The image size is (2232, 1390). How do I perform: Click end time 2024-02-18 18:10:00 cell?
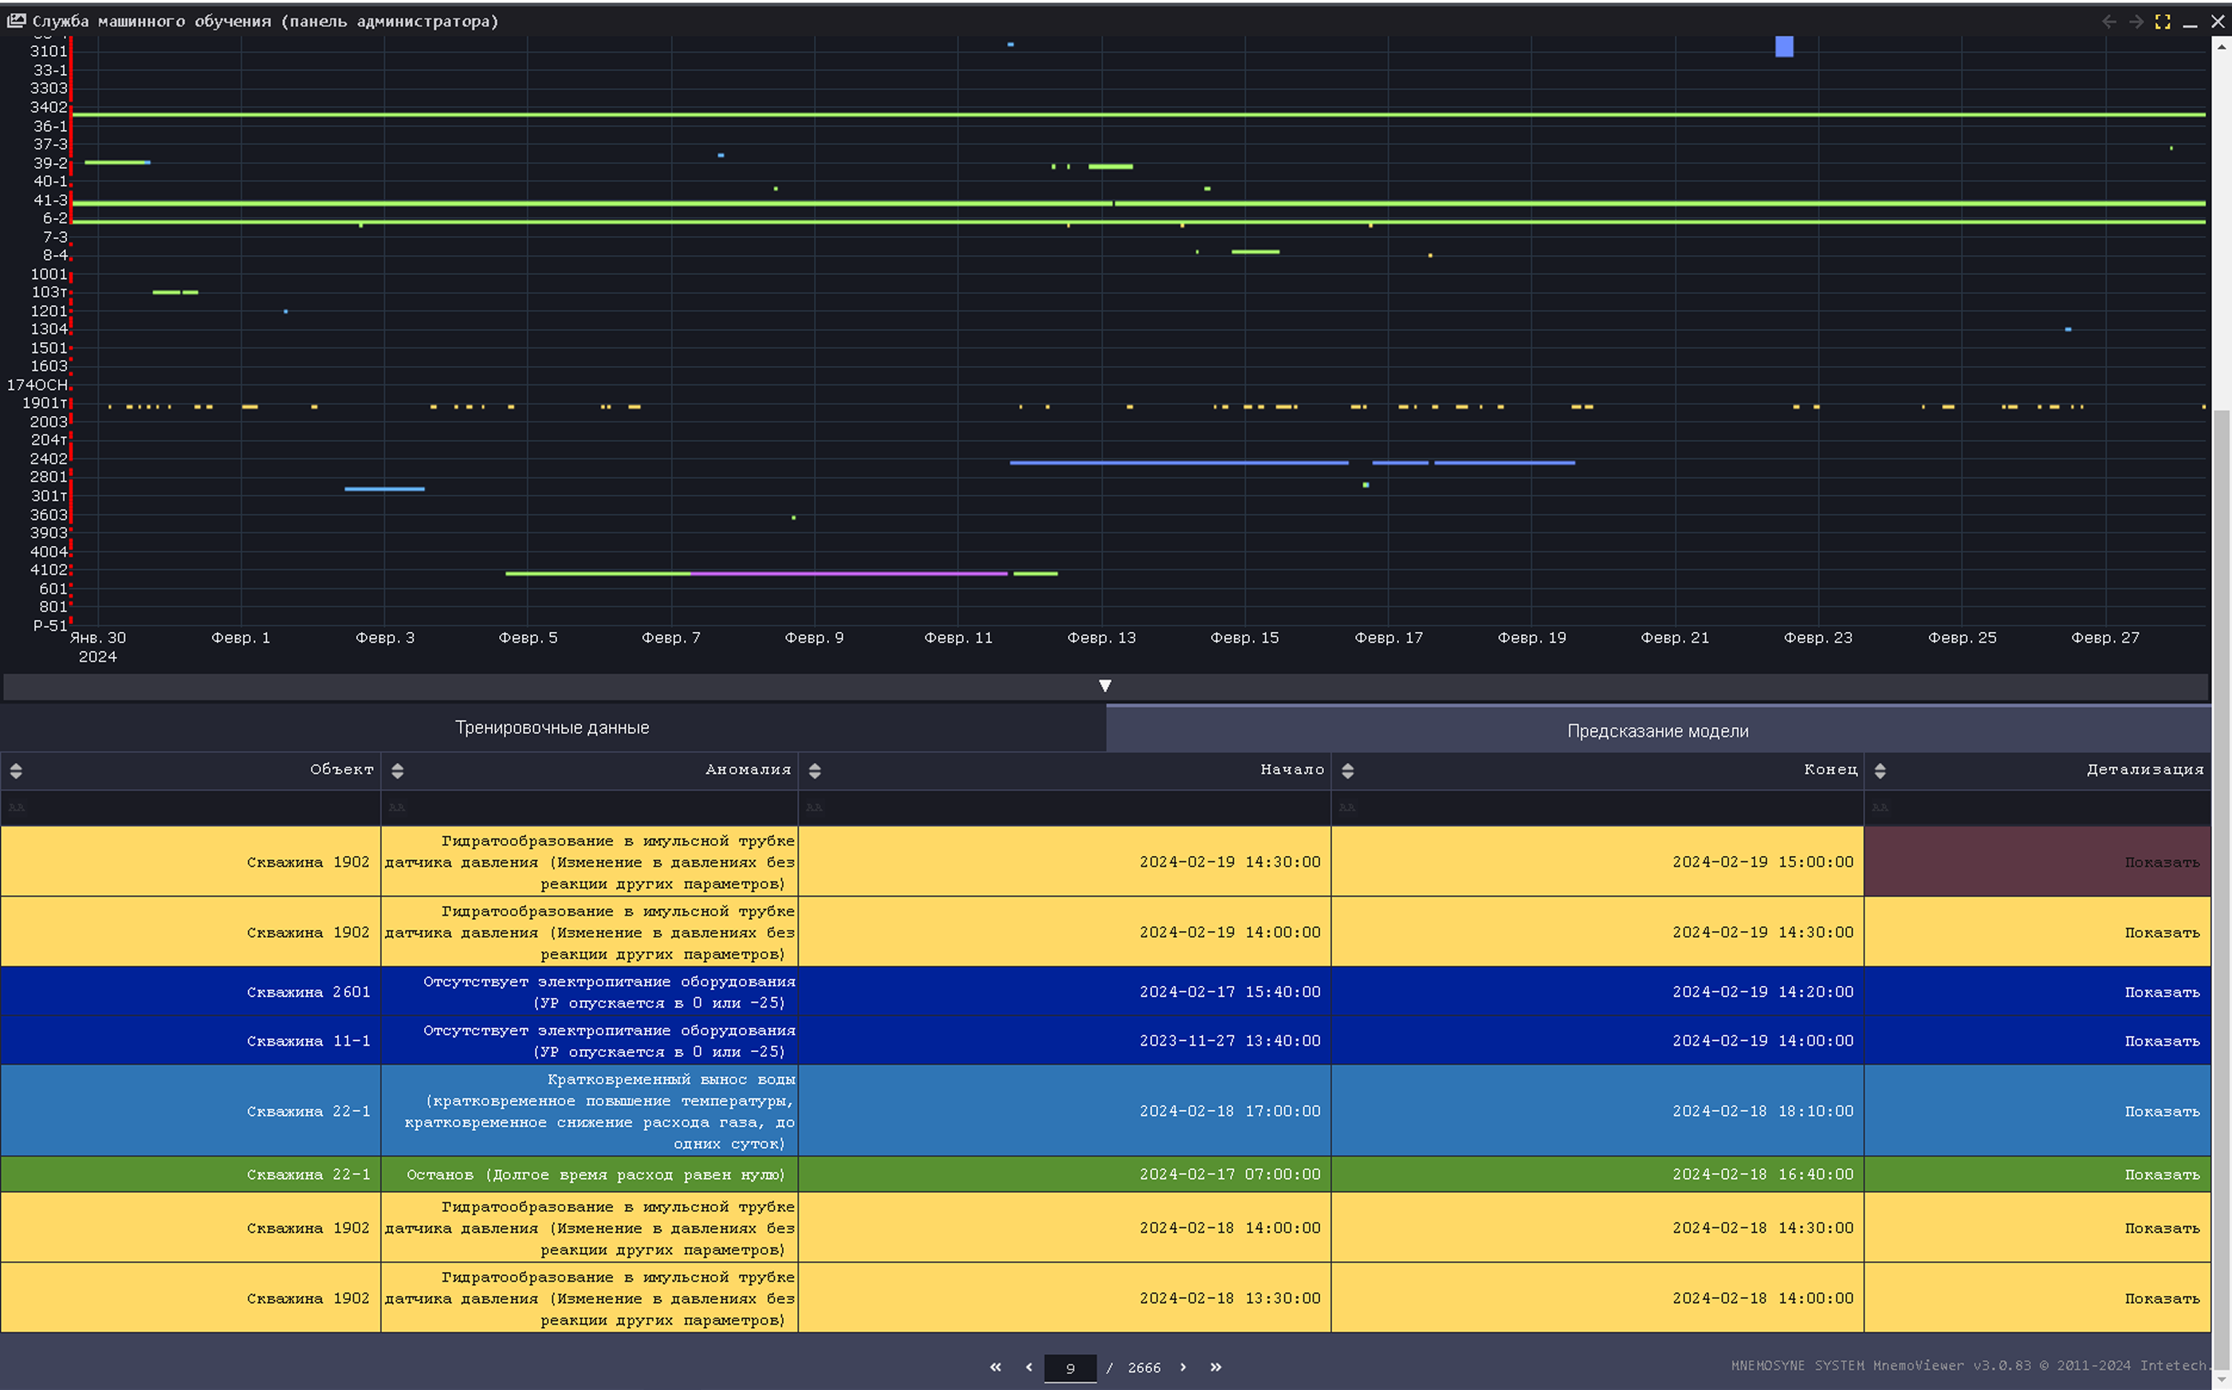1597,1112
